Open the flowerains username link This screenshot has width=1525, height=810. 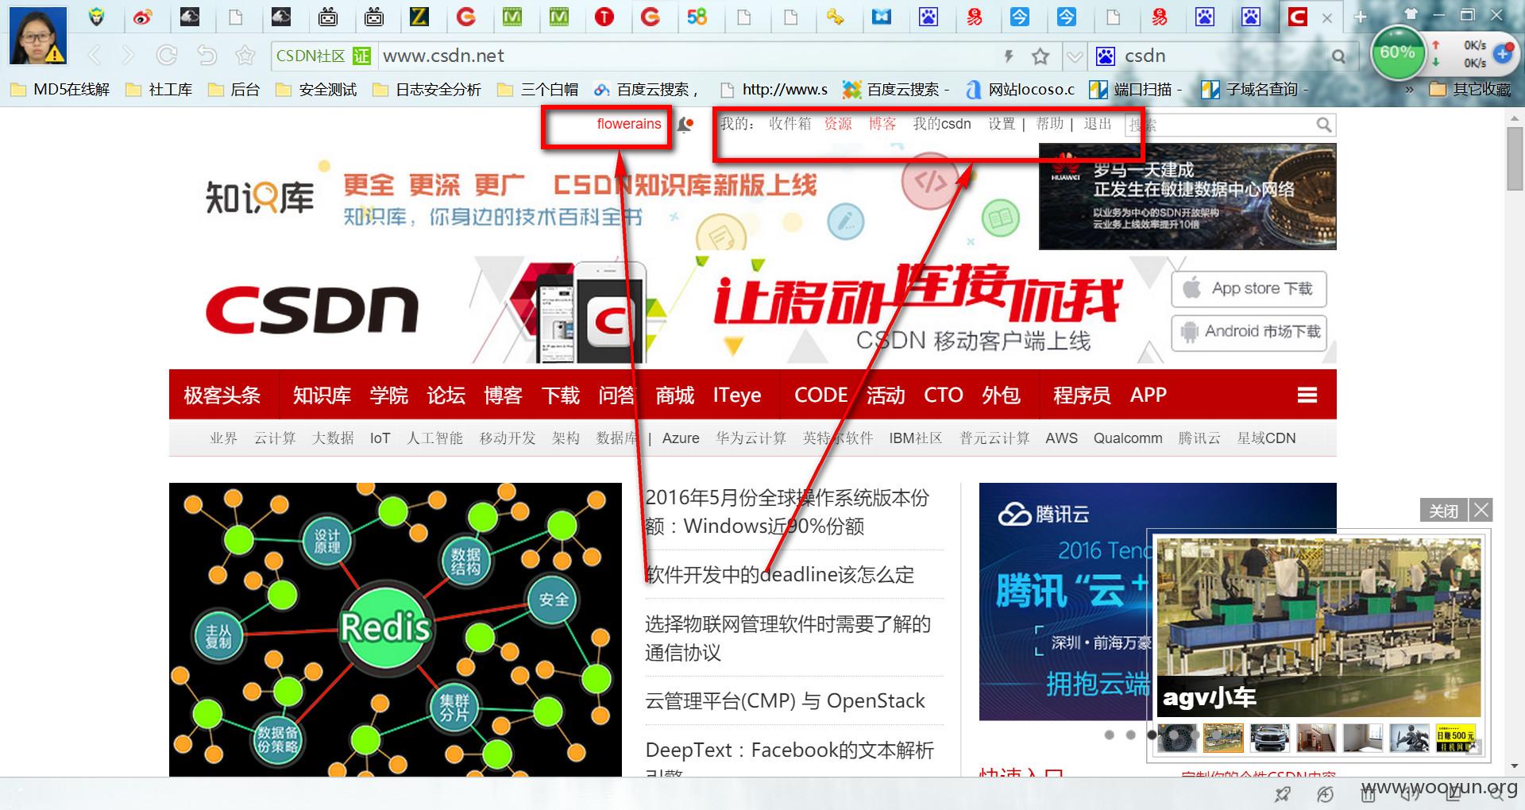(x=629, y=124)
